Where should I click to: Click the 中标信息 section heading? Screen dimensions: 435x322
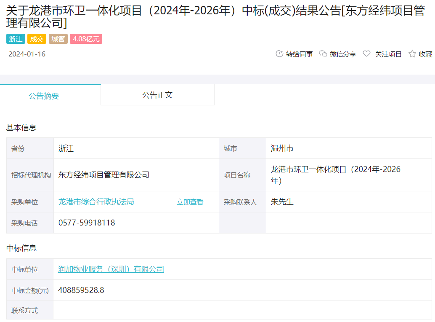(x=21, y=248)
